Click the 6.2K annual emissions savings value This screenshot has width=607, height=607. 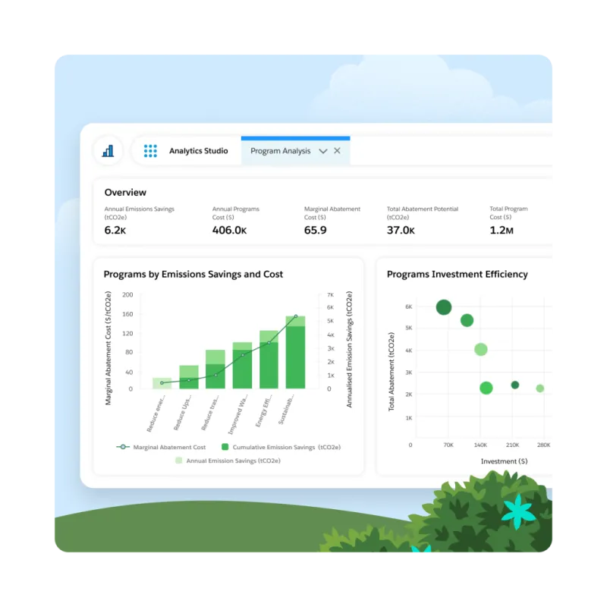point(115,231)
